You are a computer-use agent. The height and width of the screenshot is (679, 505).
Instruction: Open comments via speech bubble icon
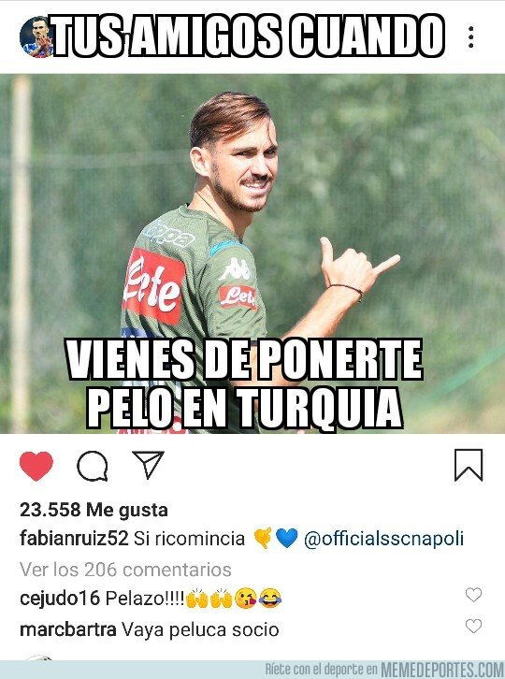[93, 466]
